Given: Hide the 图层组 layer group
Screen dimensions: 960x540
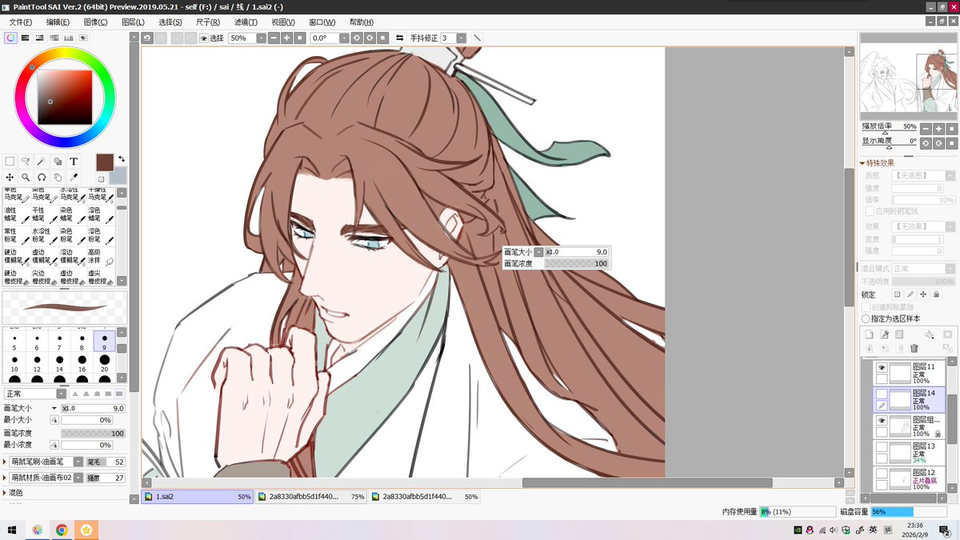Looking at the screenshot, I should [x=882, y=420].
